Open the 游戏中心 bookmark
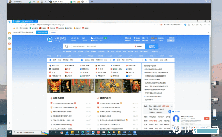Viewport: 222px width, 137px height. [77, 28]
